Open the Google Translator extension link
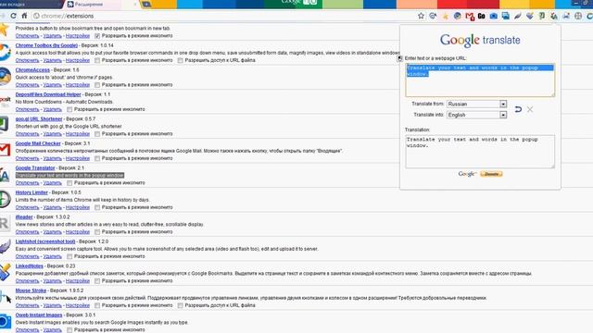 35,168
